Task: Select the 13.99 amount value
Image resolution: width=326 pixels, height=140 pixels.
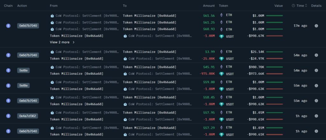Action: point(210,52)
